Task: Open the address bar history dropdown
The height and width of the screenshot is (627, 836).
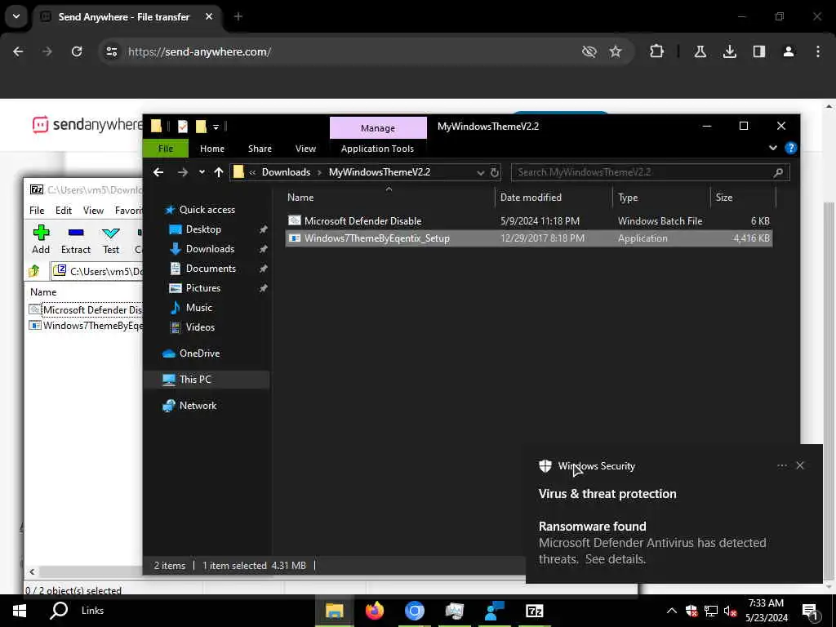Action: pyautogui.click(x=480, y=173)
